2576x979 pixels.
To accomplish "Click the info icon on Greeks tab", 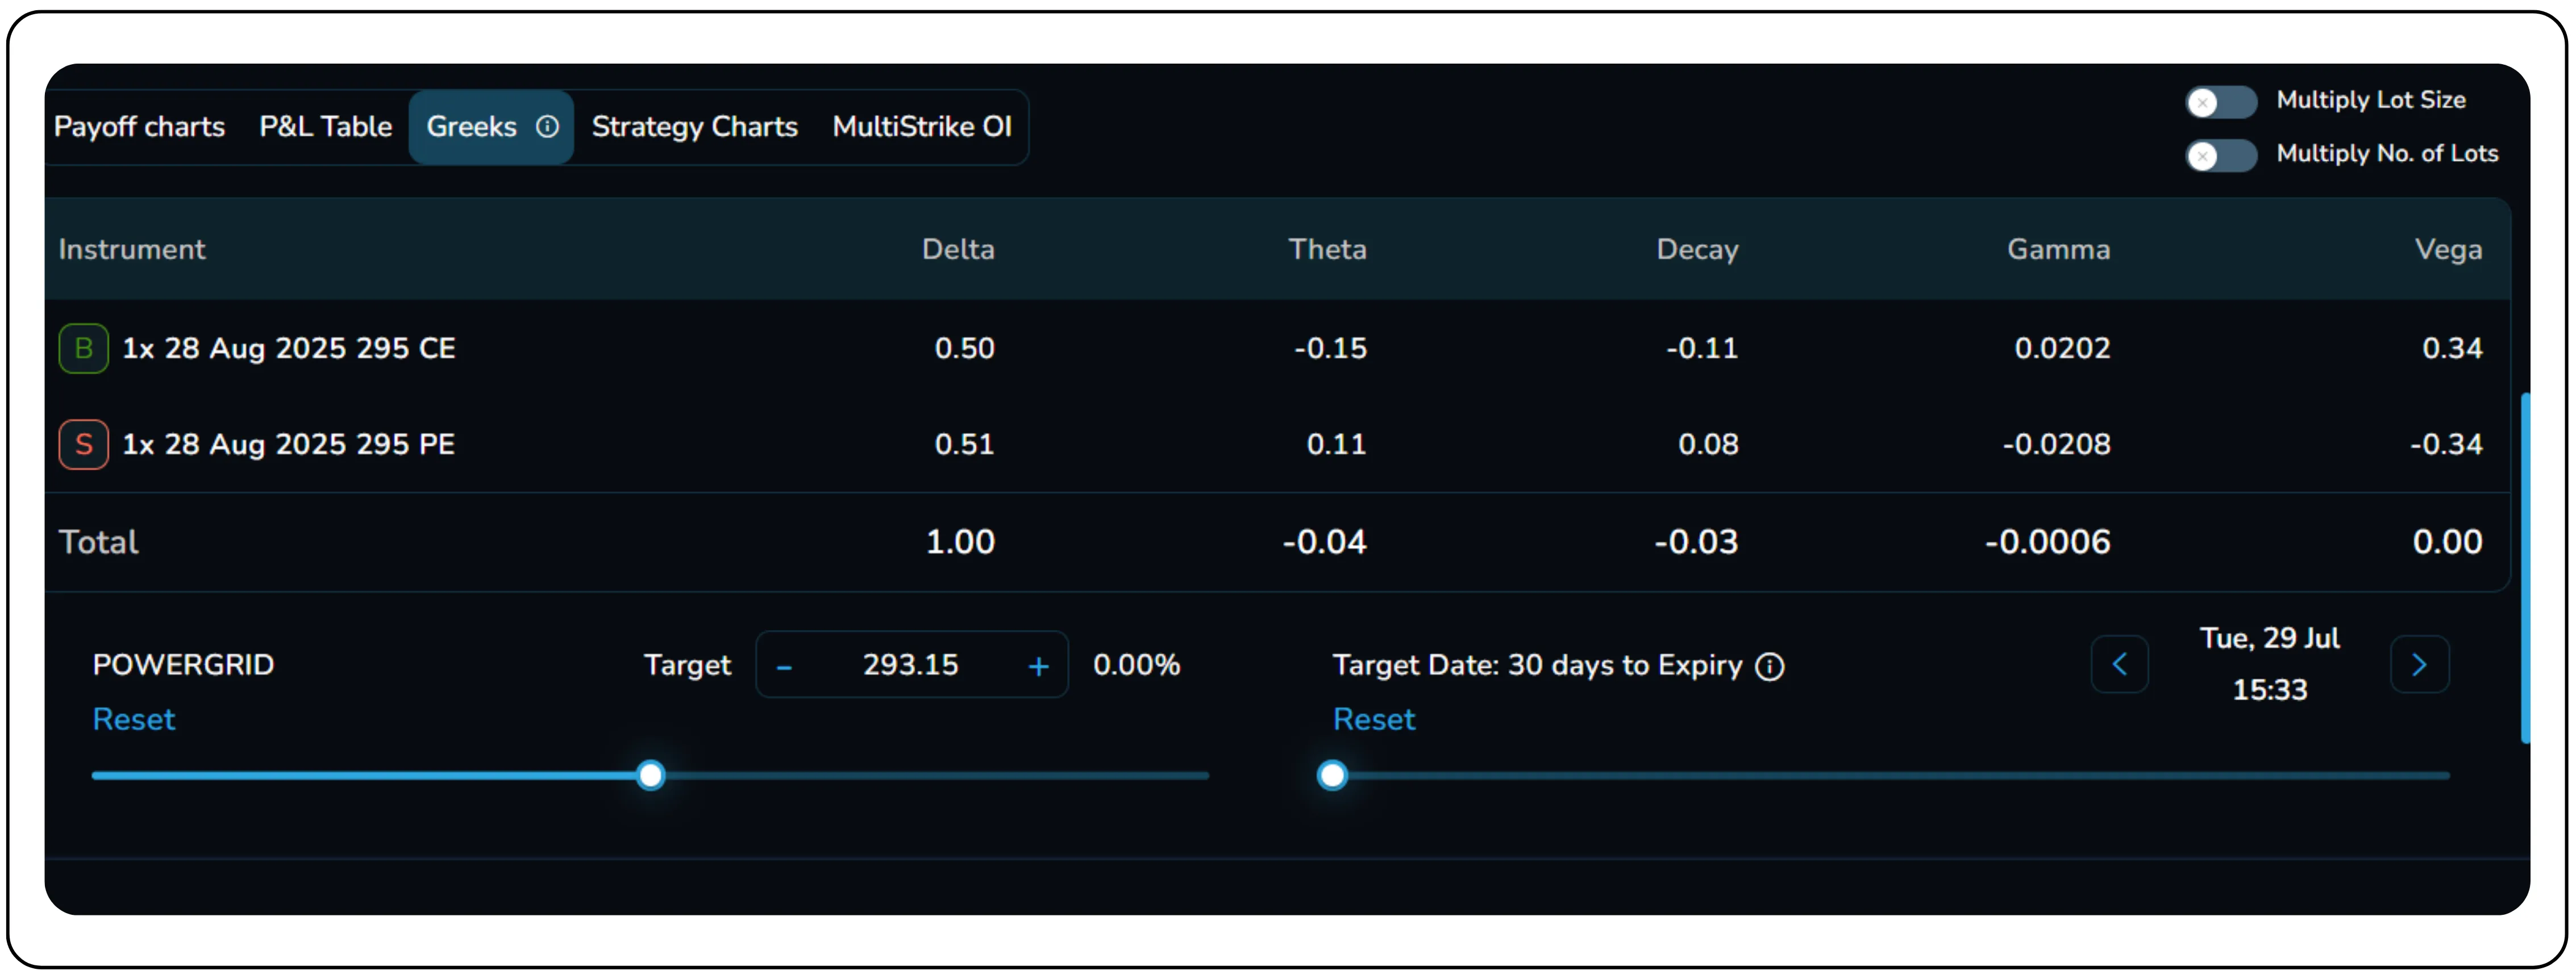I will click(x=547, y=127).
